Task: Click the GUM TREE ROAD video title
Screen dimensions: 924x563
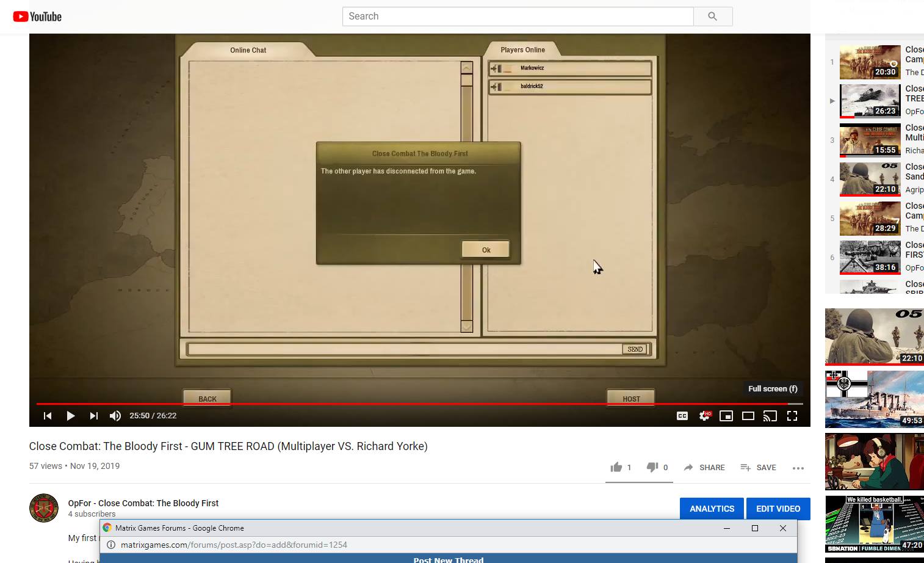Action: 228,446
